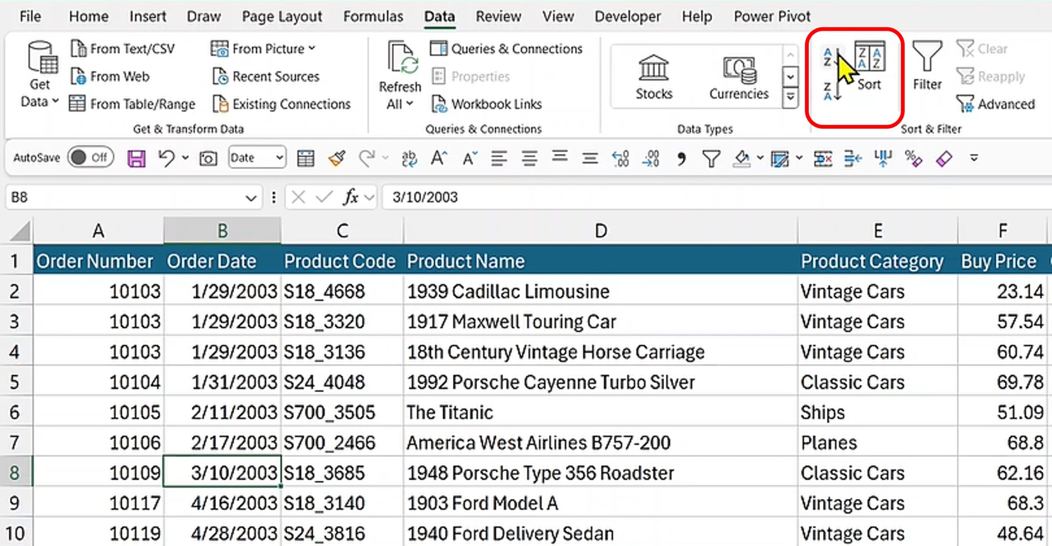Open the Page Layout tab
The height and width of the screenshot is (546, 1052).
tap(281, 16)
